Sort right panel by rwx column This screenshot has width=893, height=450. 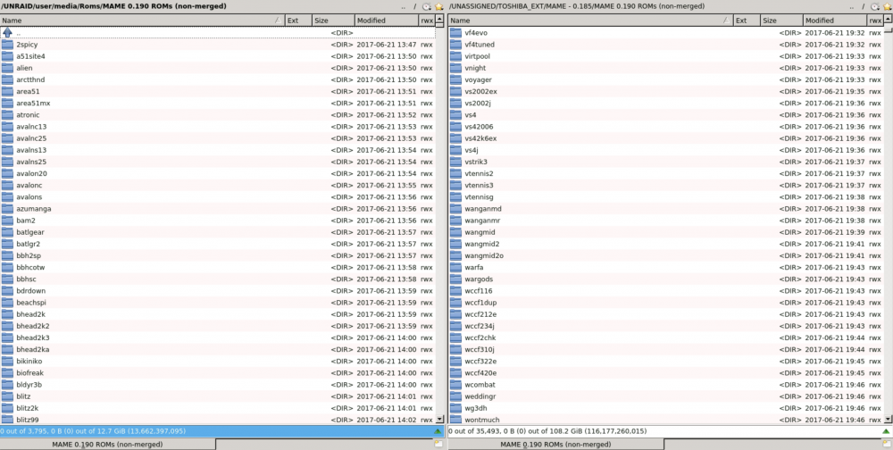coord(875,21)
